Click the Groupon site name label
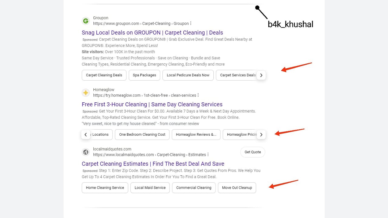This screenshot has width=388, height=218. [101, 18]
